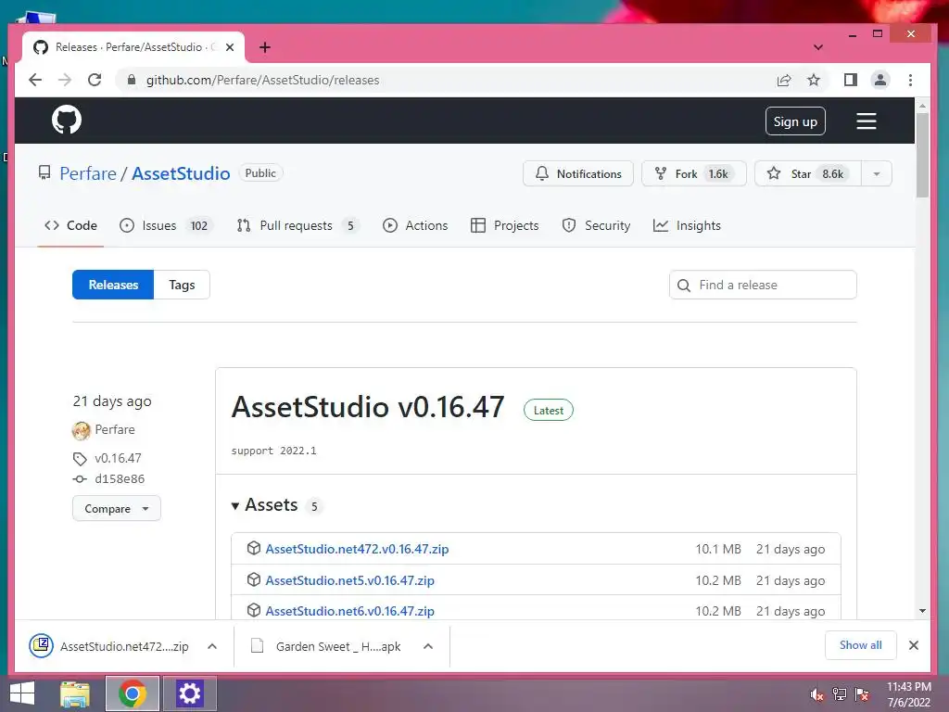
Task: Switch to the Tags view
Action: pyautogui.click(x=182, y=285)
